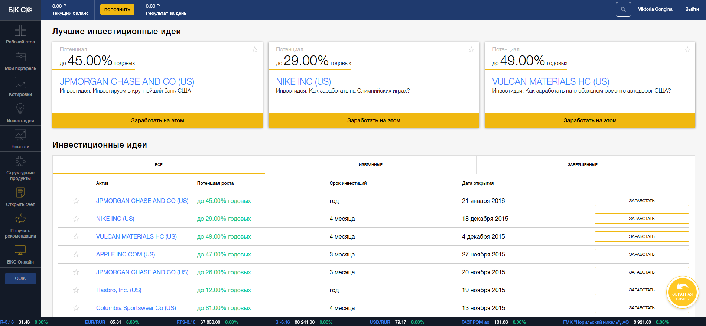Click the Актив column header

pyautogui.click(x=102, y=183)
